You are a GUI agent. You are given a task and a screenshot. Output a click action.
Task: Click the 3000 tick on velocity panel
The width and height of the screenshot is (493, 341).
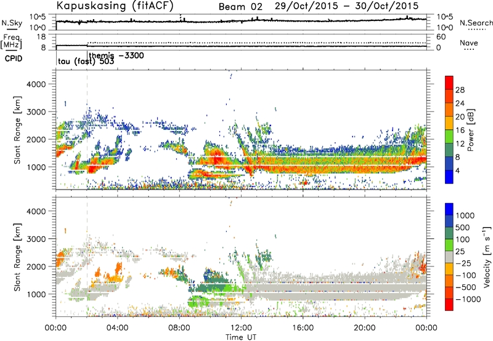[36, 239]
